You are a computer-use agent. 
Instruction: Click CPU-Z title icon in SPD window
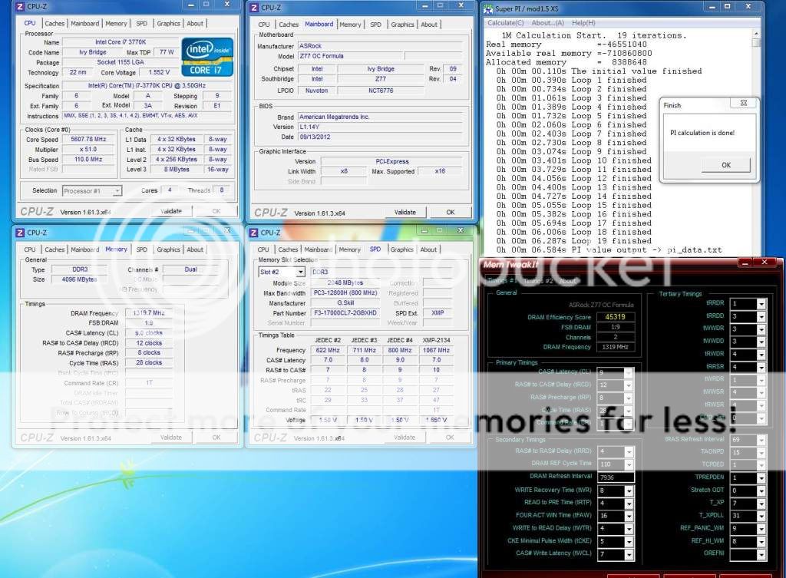pos(254,233)
